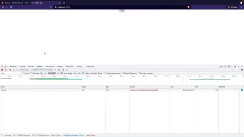244x137 pixels.
Task: Click the top-right browser extension gear icon
Action: click(241, 3)
